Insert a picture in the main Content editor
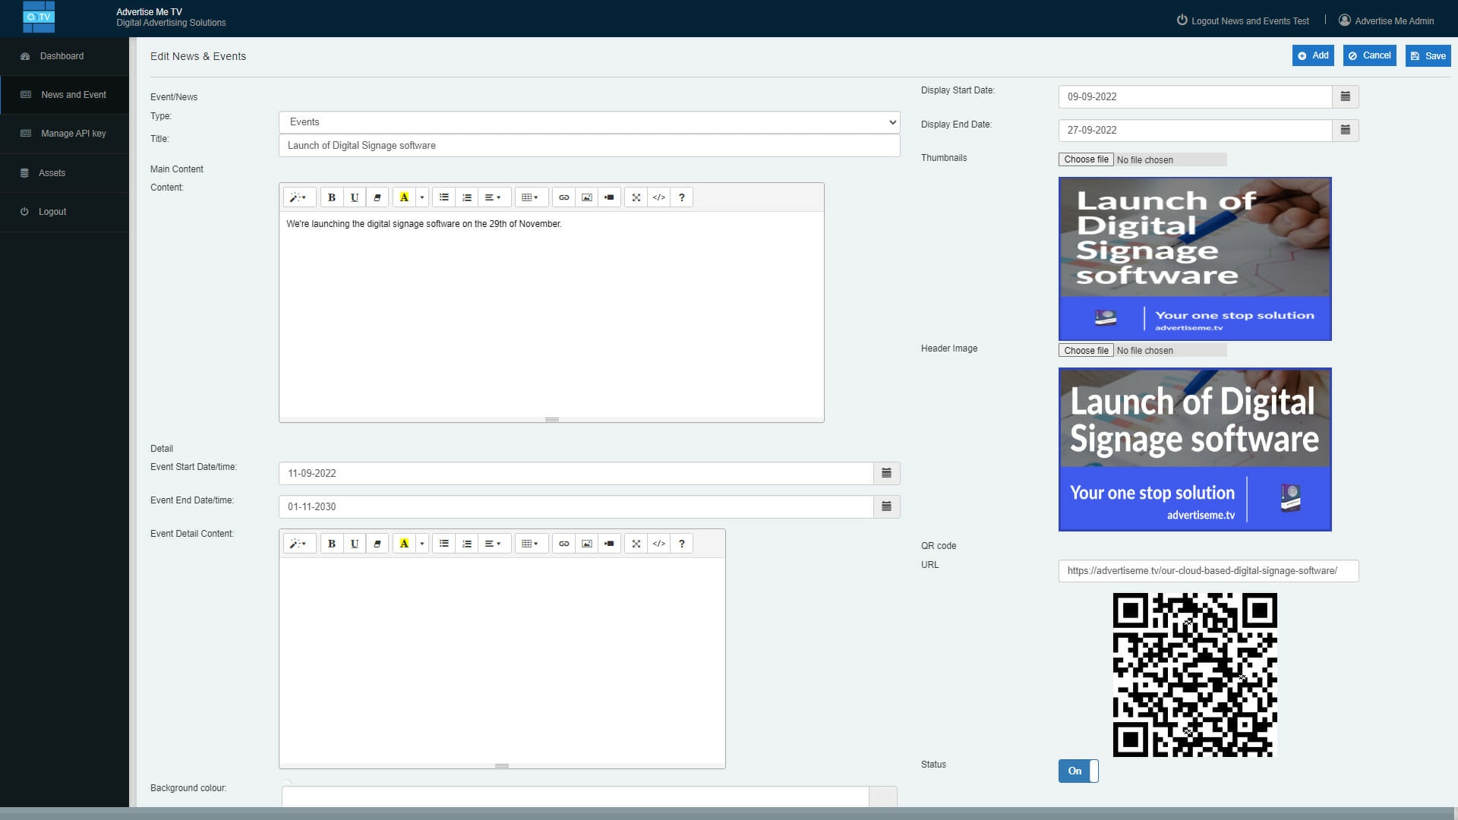 point(586,197)
